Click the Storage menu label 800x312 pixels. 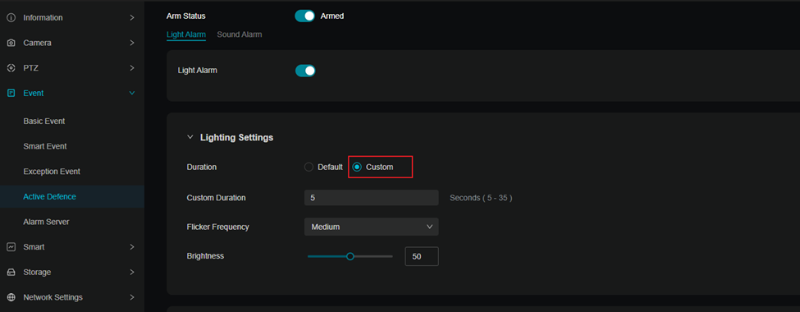tap(37, 272)
